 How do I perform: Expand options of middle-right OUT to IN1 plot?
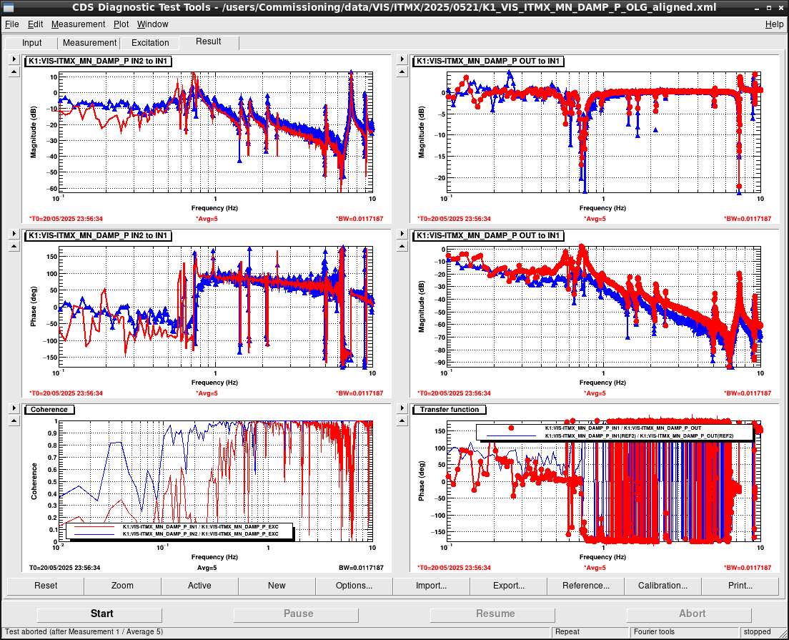click(x=402, y=234)
